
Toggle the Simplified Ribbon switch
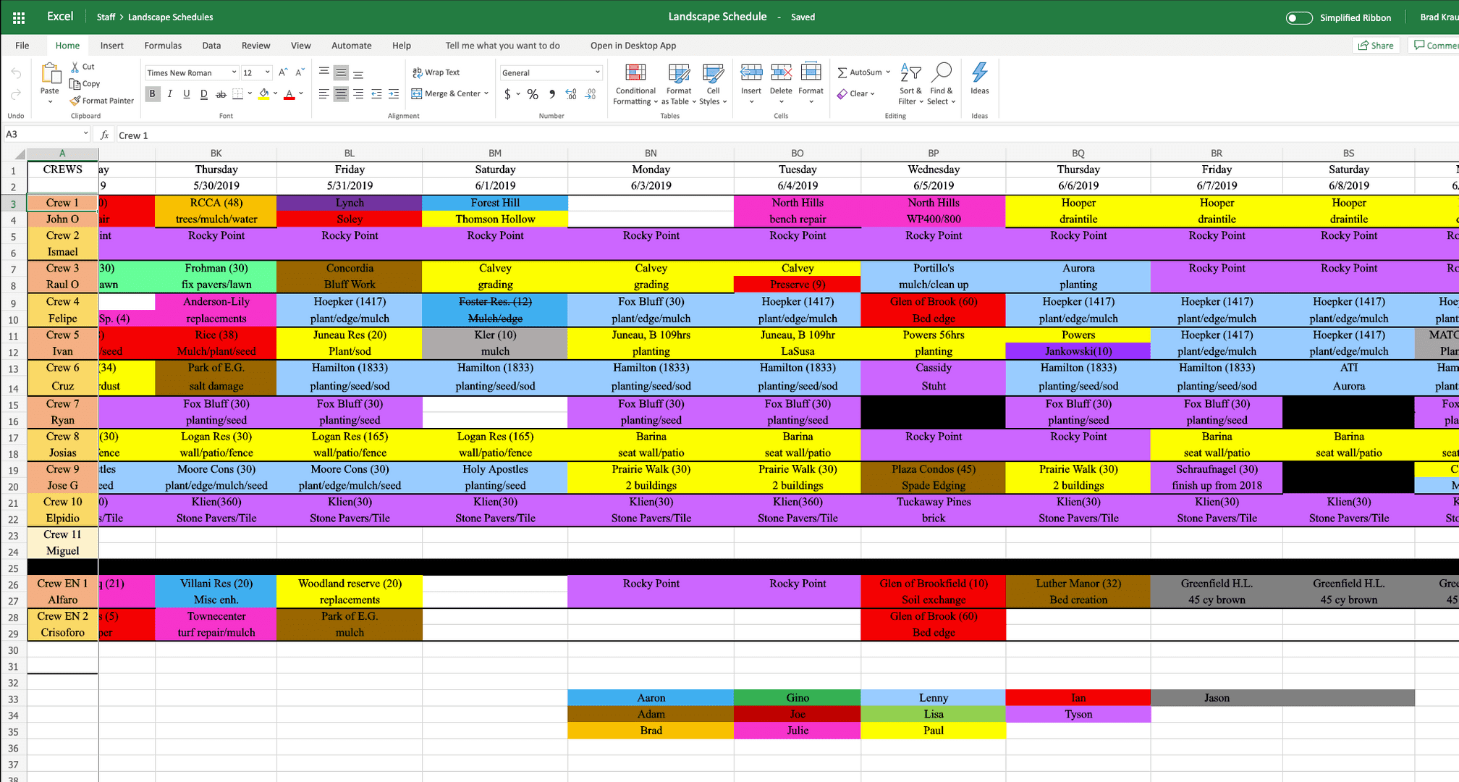coord(1299,17)
